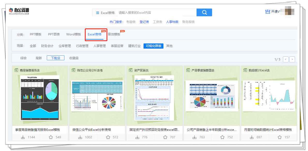Click the Excel icon on 数据统计Excel表 card

(245, 70)
